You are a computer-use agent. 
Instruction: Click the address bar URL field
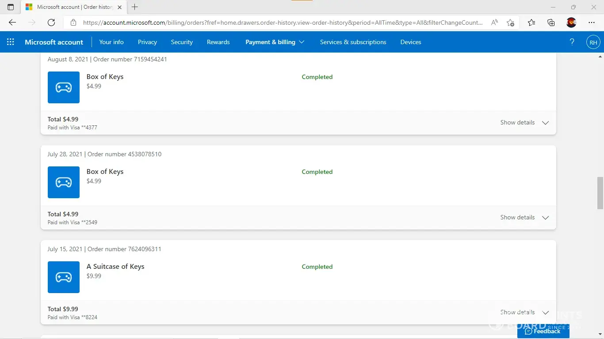pos(283,23)
